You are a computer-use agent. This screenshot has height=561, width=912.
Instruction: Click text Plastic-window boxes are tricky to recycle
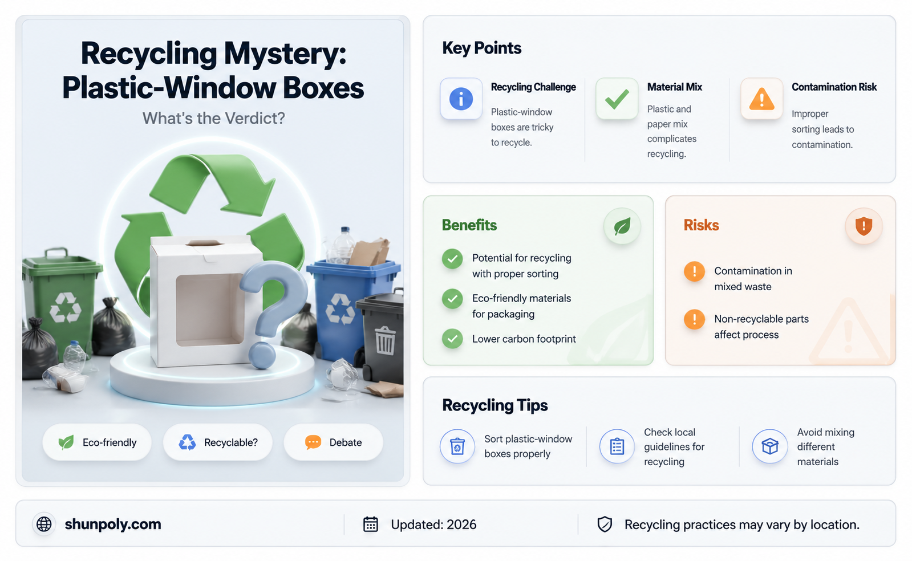pyautogui.click(x=522, y=127)
